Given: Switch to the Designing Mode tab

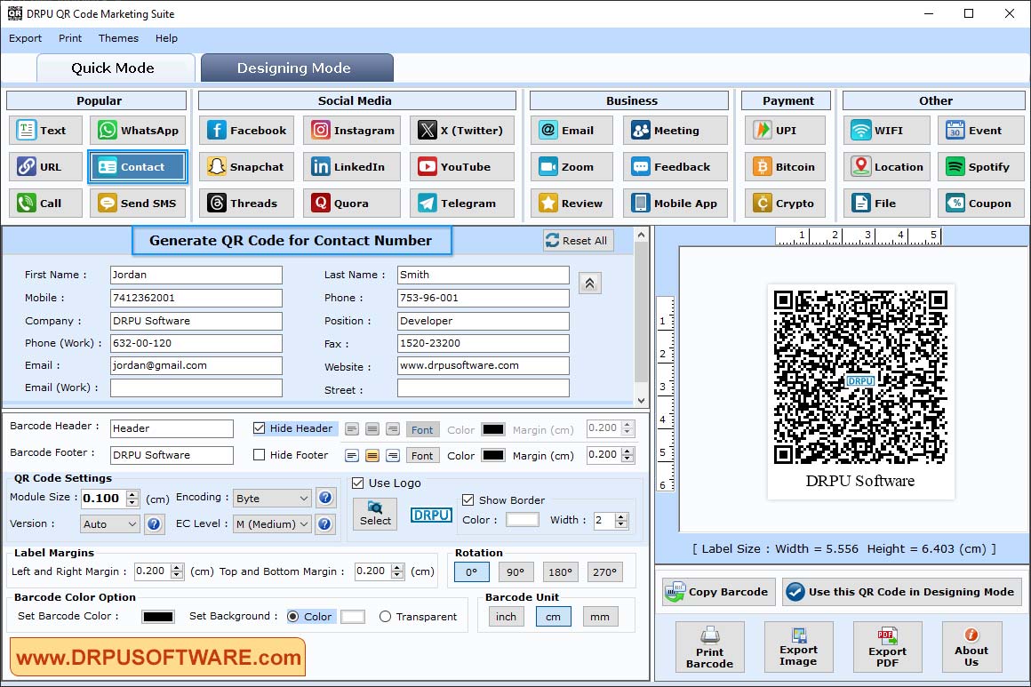Looking at the screenshot, I should (x=297, y=68).
